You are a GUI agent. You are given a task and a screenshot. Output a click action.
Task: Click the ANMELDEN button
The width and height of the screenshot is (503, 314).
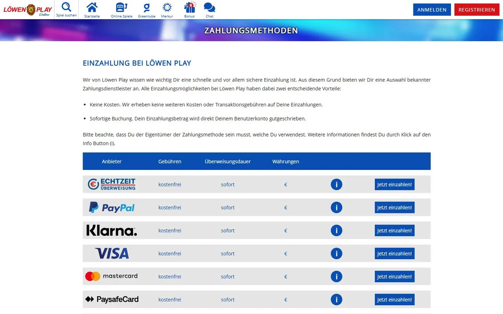tap(432, 10)
